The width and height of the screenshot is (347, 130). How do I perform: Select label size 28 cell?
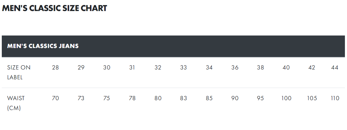(x=55, y=67)
